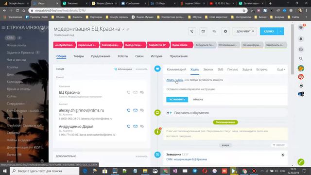Click the Windows taskbar search box
Viewport: 311px width, 175px height.
coord(45,171)
